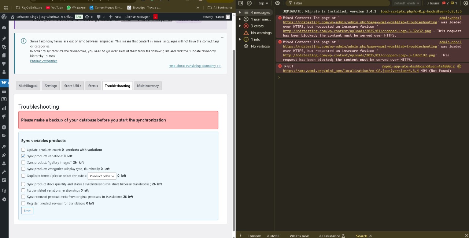469x238 pixels.
Task: Tick Sync products gallery images checkbox
Action: [x=23, y=162]
